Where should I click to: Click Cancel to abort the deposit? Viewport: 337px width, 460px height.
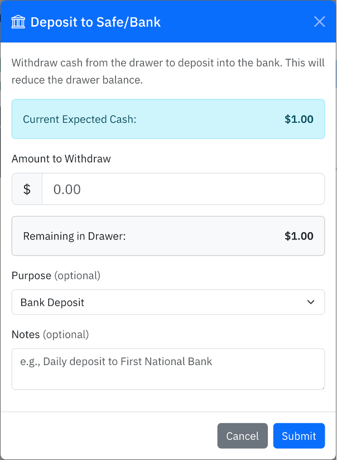click(242, 436)
